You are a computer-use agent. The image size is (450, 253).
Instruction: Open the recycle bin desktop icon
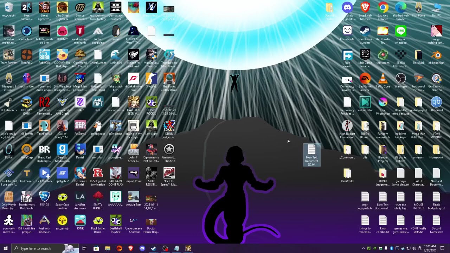click(9, 9)
